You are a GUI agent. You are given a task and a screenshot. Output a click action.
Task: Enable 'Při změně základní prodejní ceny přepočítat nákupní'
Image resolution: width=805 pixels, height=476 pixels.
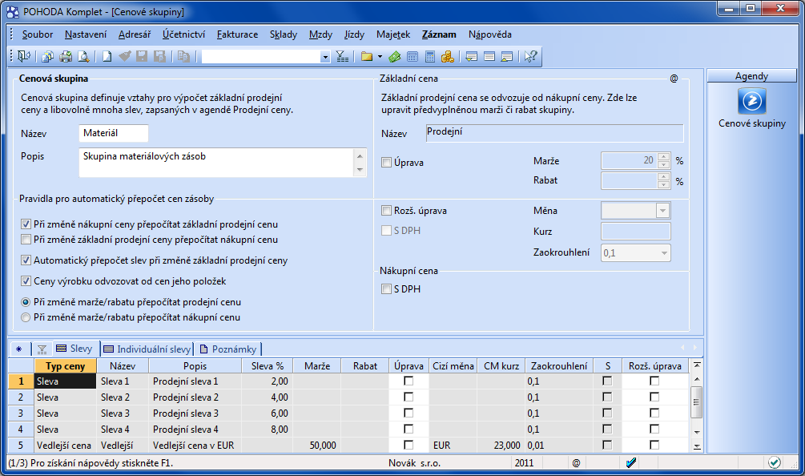26,240
